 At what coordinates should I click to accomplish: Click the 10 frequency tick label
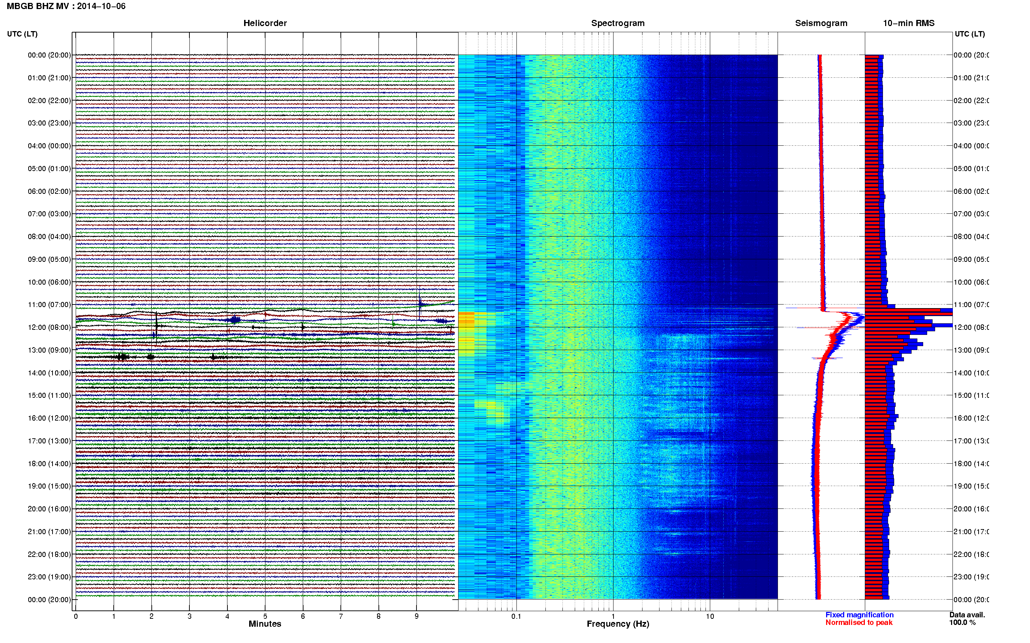pos(710,616)
